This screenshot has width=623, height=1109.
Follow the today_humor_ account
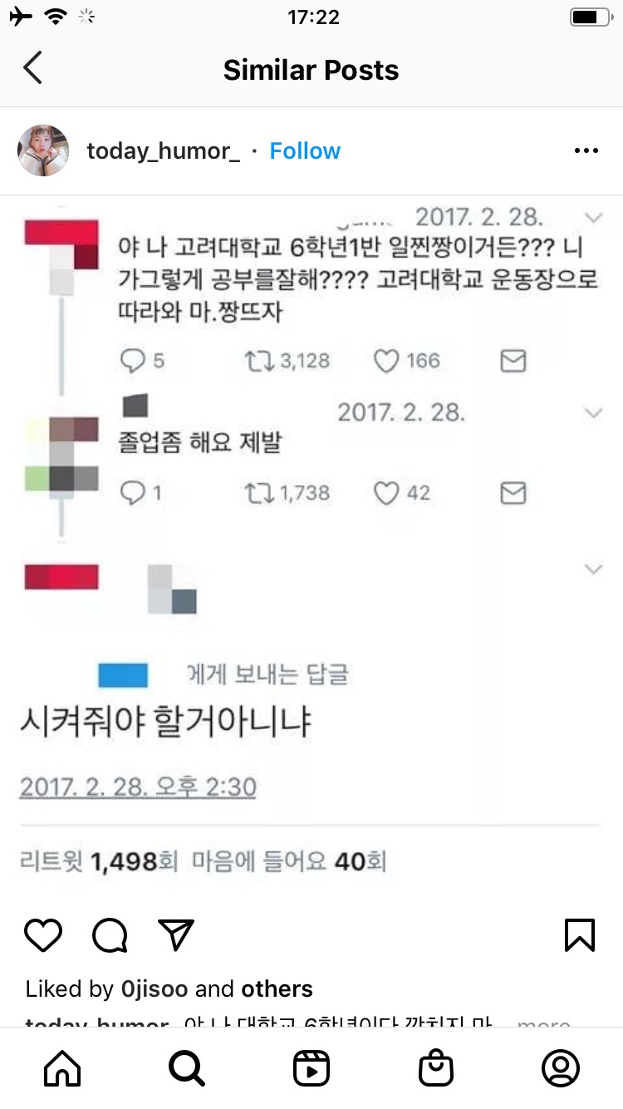pos(305,150)
